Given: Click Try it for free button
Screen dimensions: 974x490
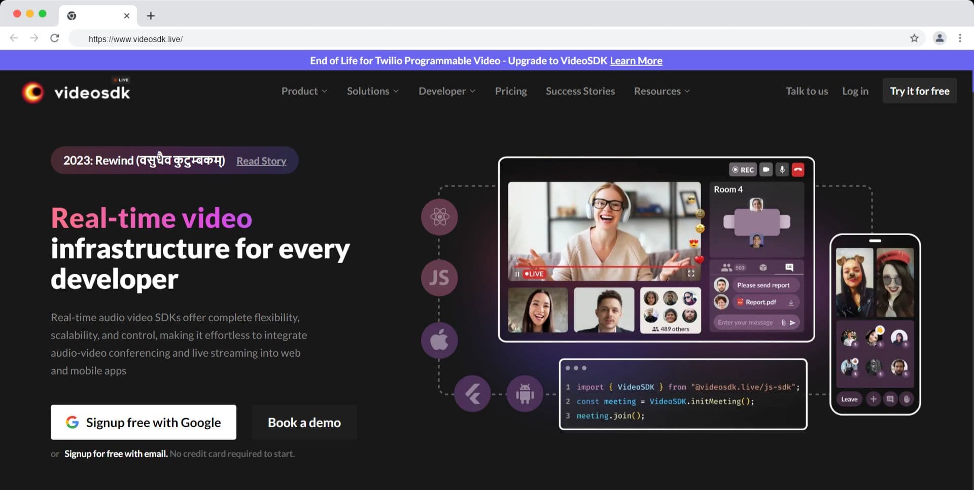Looking at the screenshot, I should 920,91.
